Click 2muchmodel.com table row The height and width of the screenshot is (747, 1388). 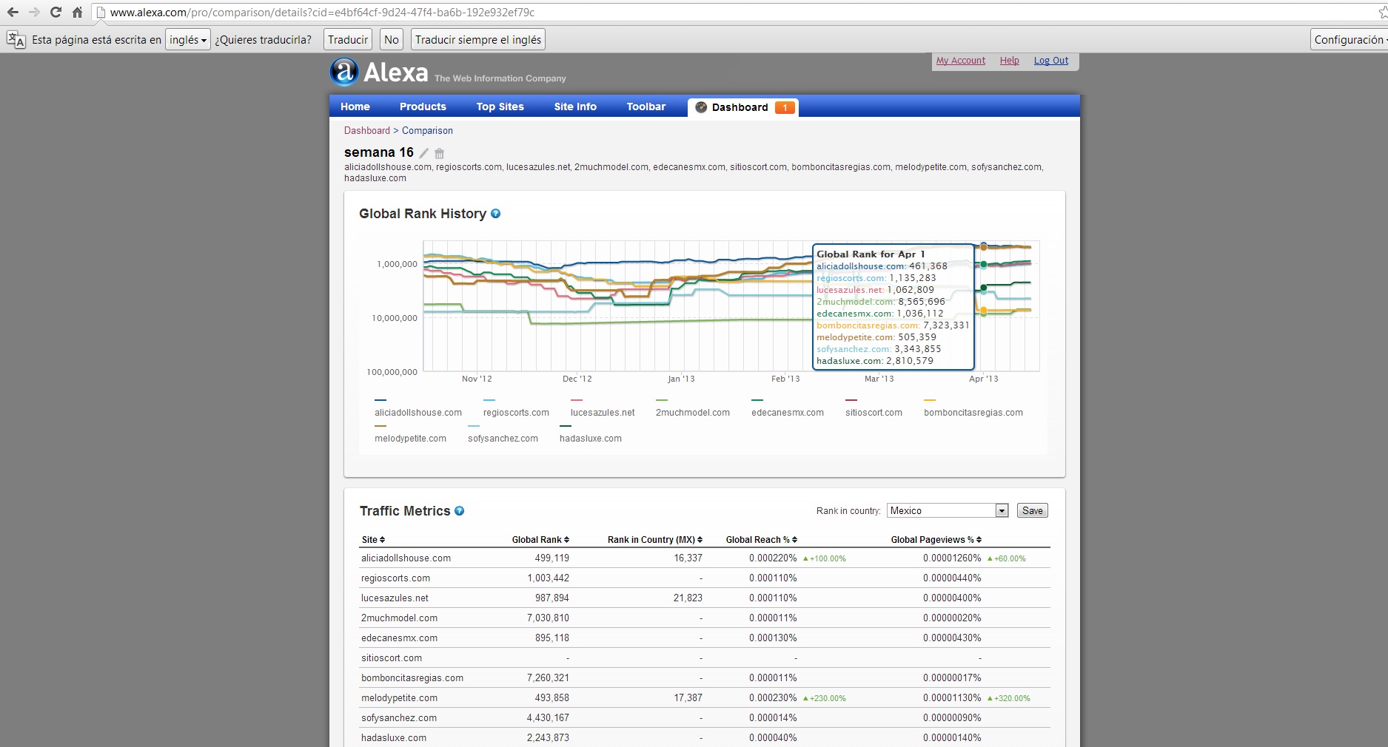pyautogui.click(x=705, y=618)
